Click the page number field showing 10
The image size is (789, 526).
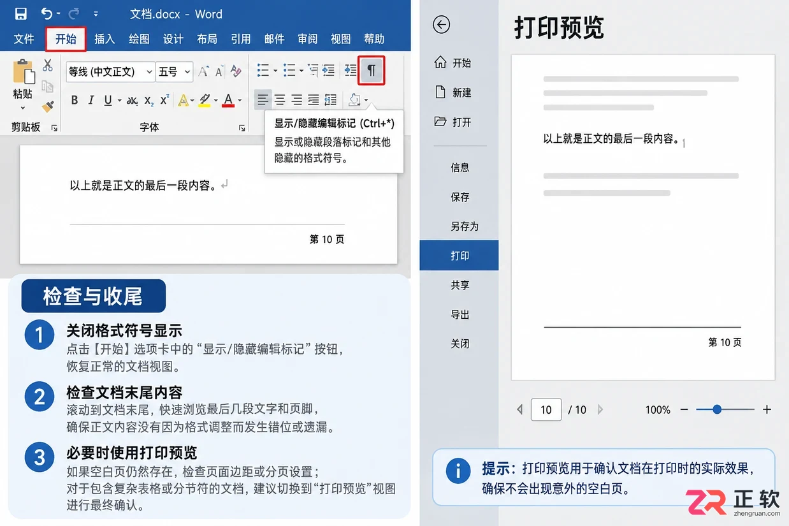546,410
